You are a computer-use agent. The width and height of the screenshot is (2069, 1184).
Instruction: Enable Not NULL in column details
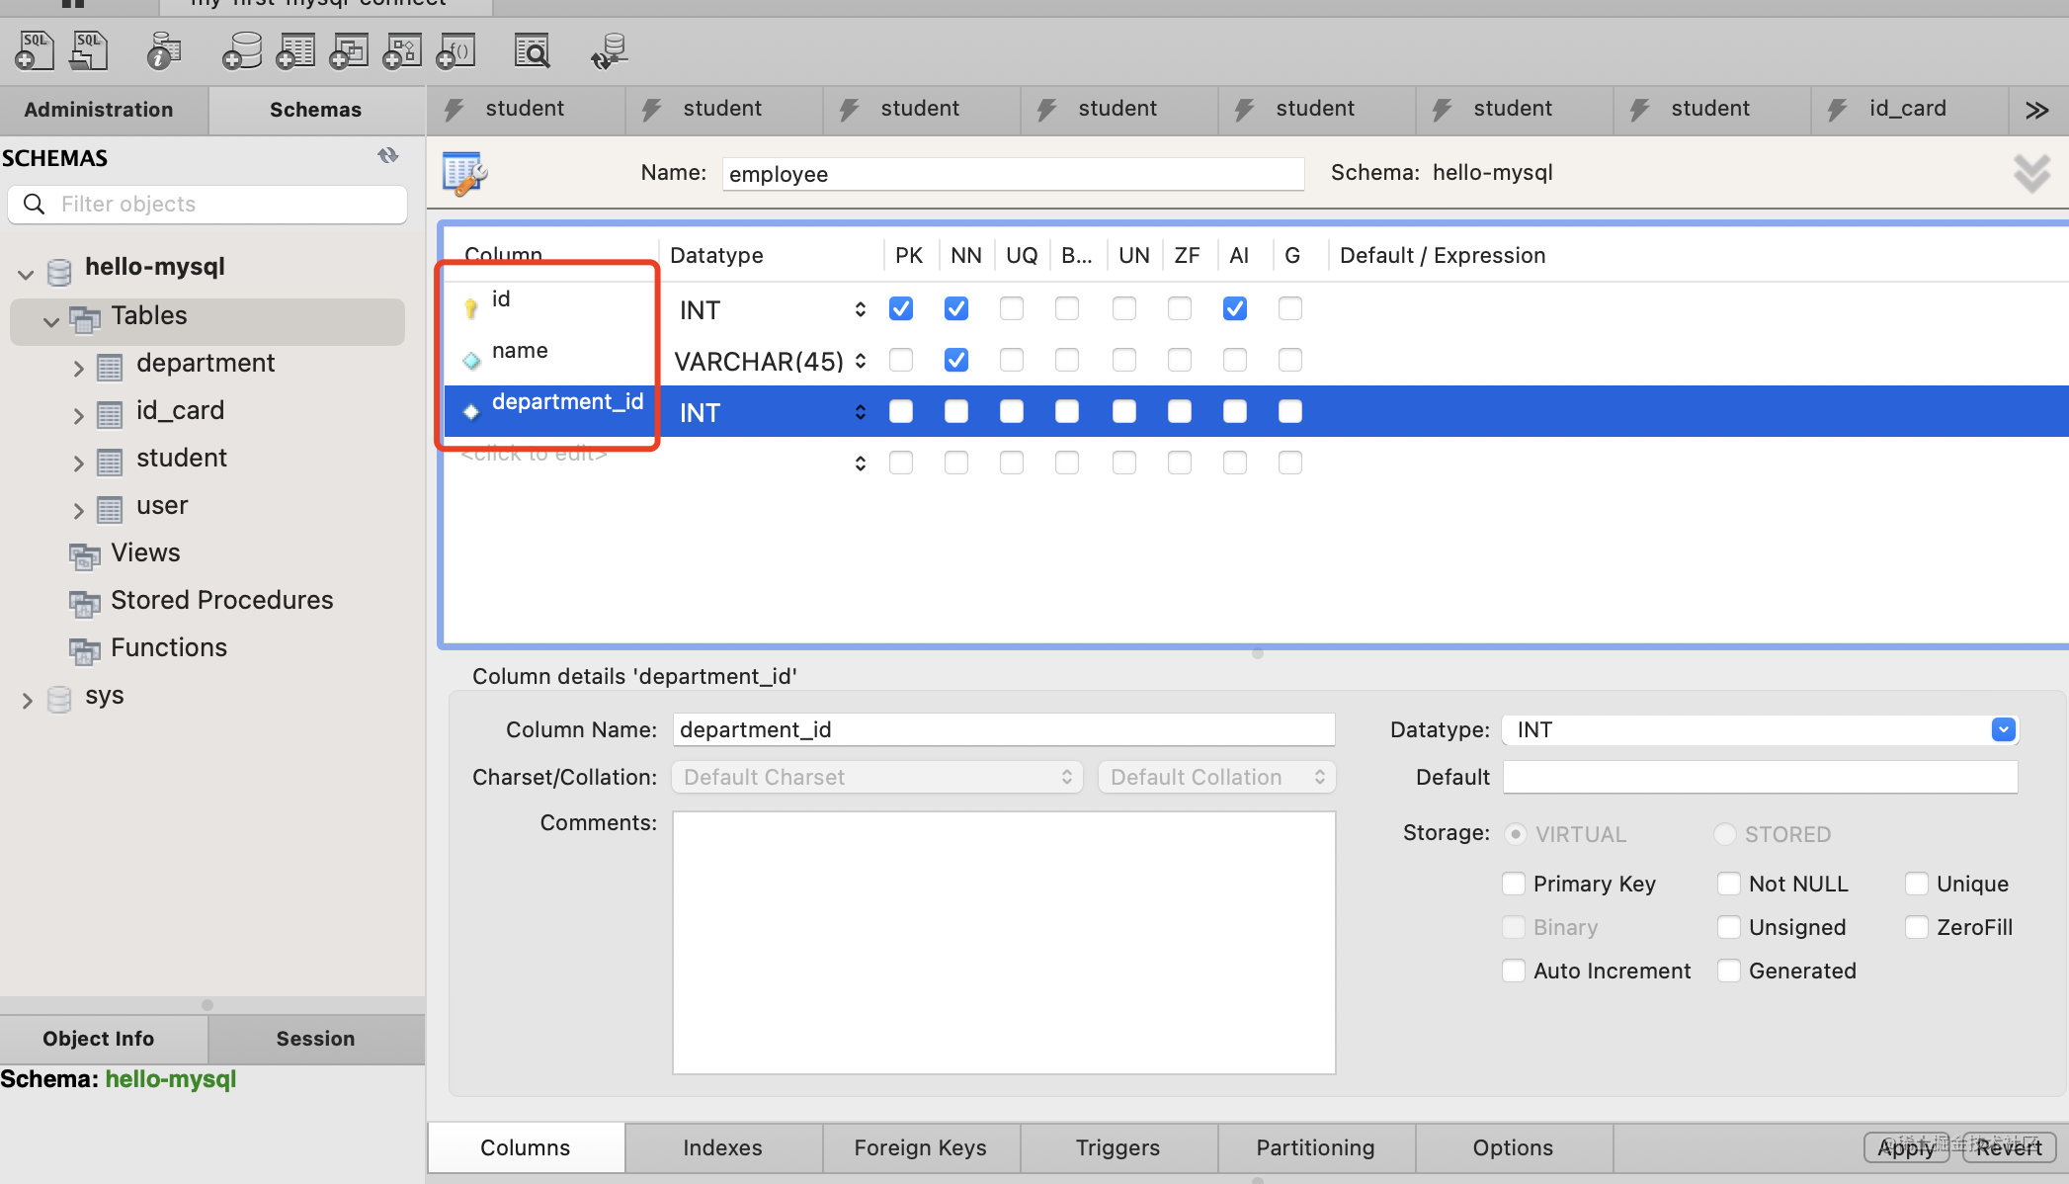1728,884
